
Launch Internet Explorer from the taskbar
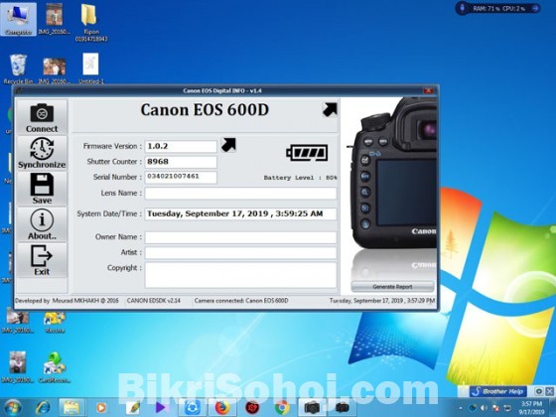click(x=43, y=408)
